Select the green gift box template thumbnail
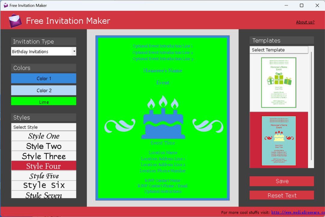Viewport: 325px width, 217px height. coord(279,82)
